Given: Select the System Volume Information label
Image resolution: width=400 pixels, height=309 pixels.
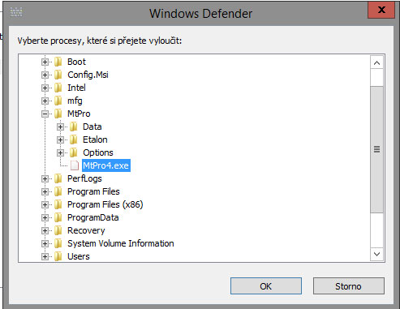Looking at the screenshot, I should (x=121, y=243).
